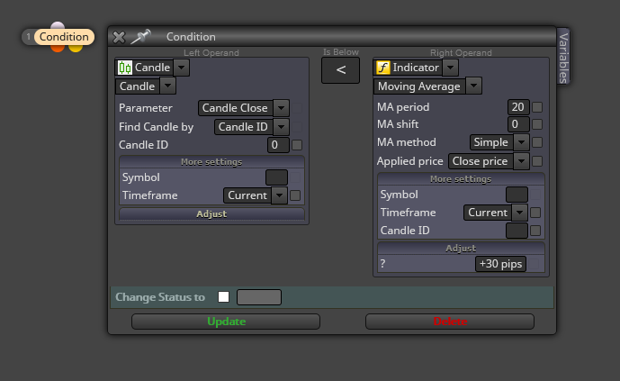The width and height of the screenshot is (620, 381).
Task: Click the yellow output dot under the Condition block
Action: tap(76, 49)
